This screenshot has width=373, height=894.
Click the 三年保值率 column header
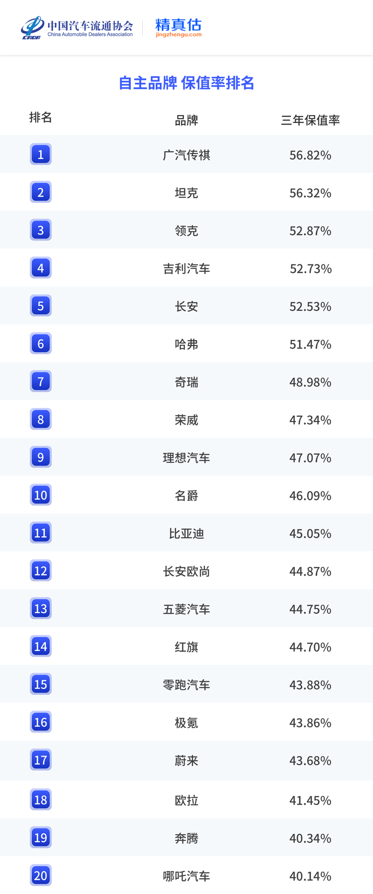click(310, 120)
